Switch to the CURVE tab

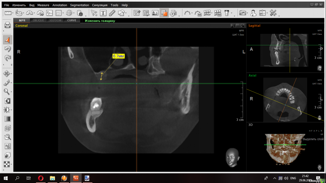click(x=72, y=20)
